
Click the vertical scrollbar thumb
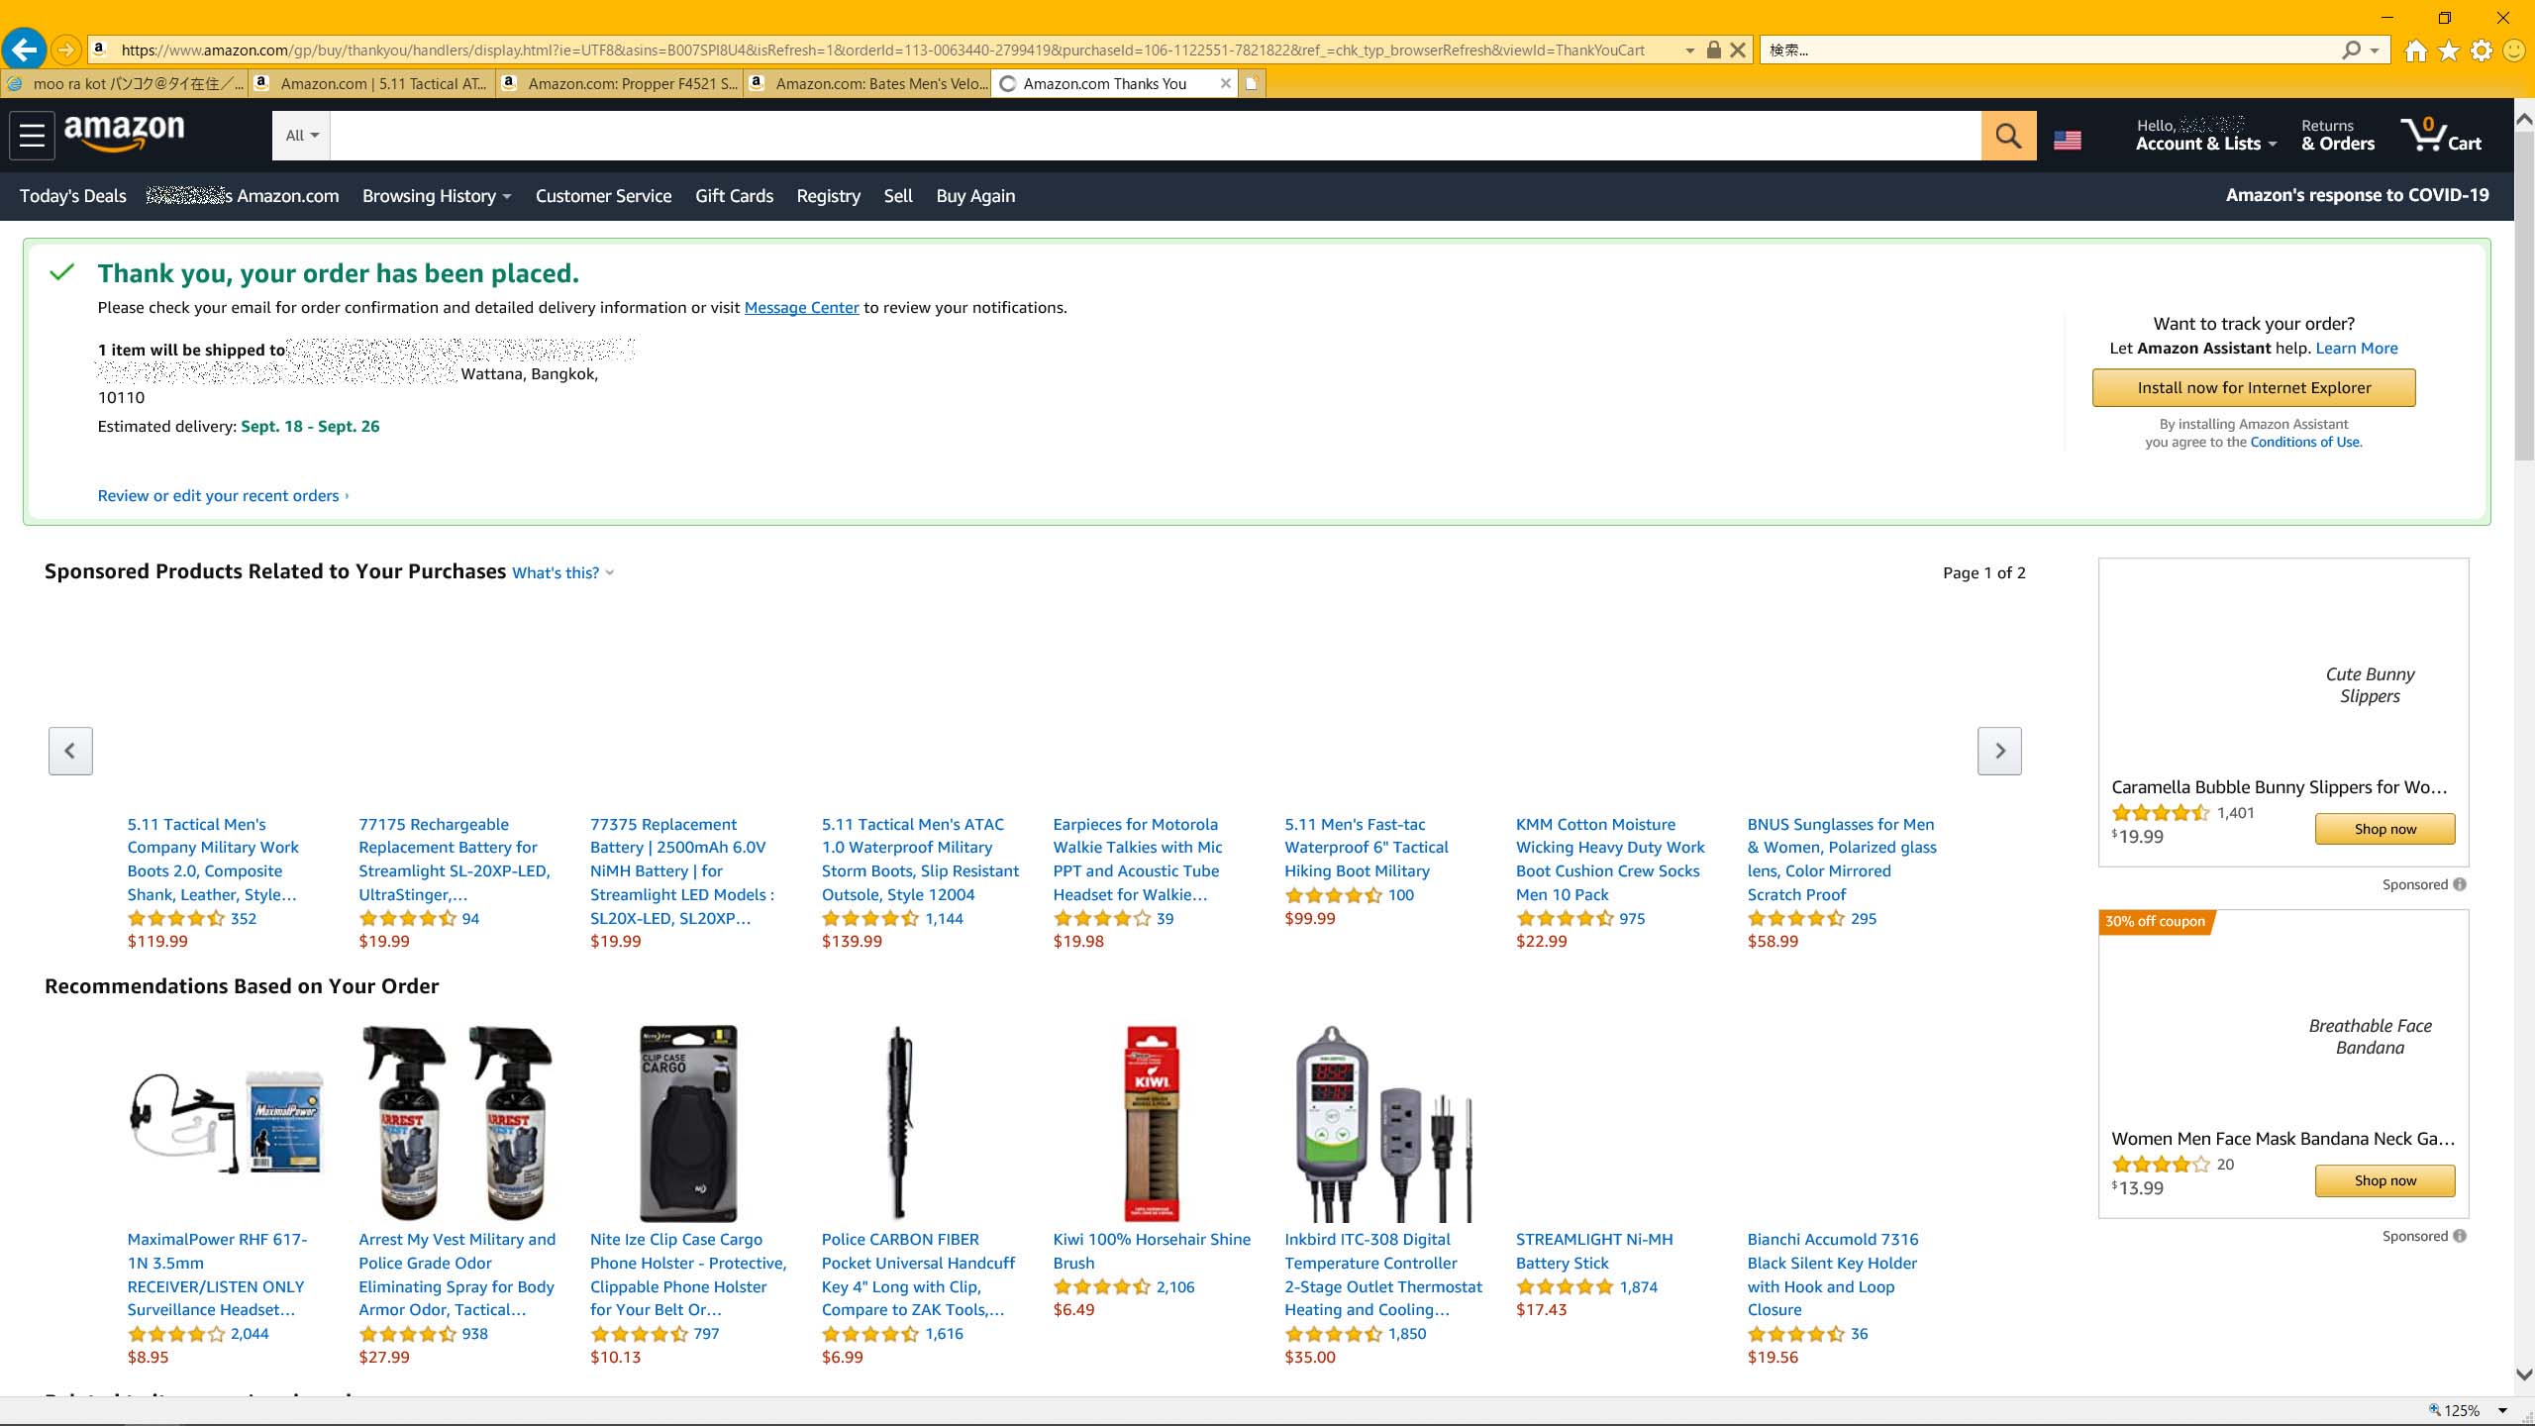tap(2524, 295)
